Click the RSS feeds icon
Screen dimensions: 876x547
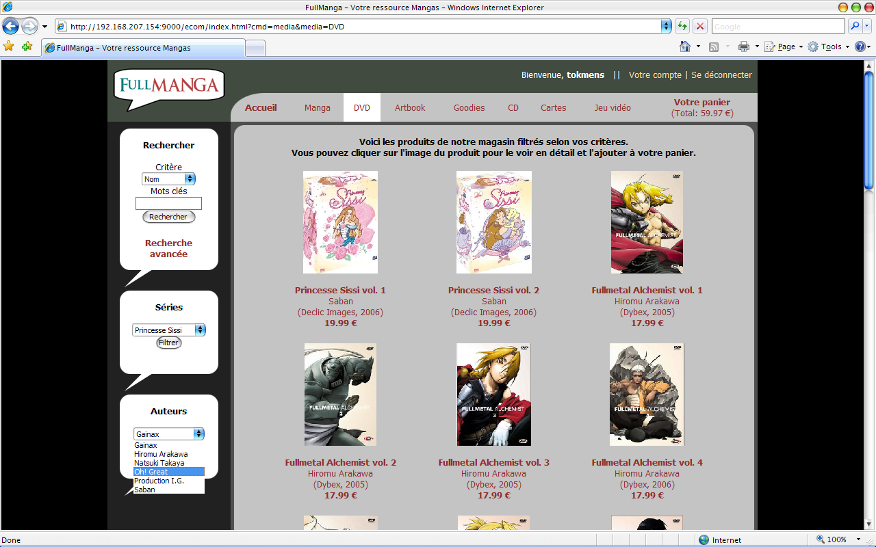714,46
